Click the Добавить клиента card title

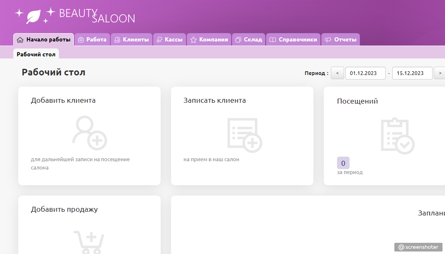(63, 100)
